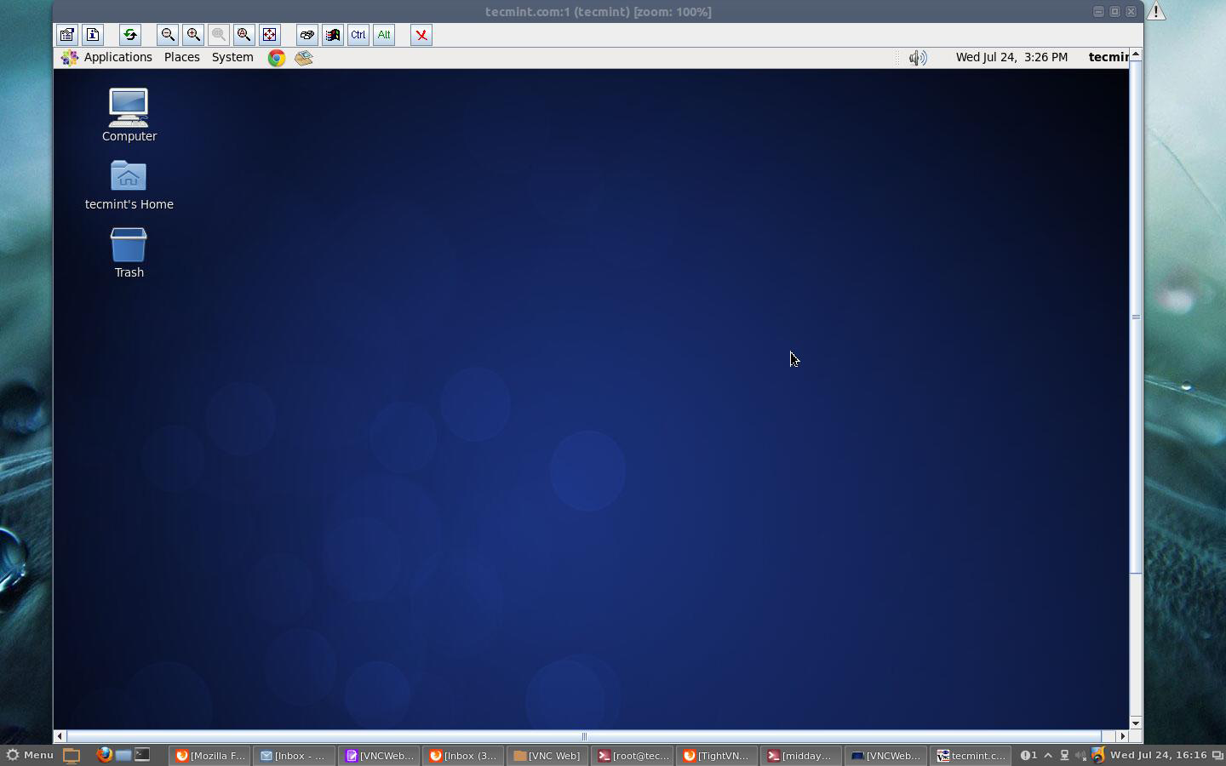Launch Google Chrome from the panel
1226x766 pixels.
pyautogui.click(x=277, y=58)
